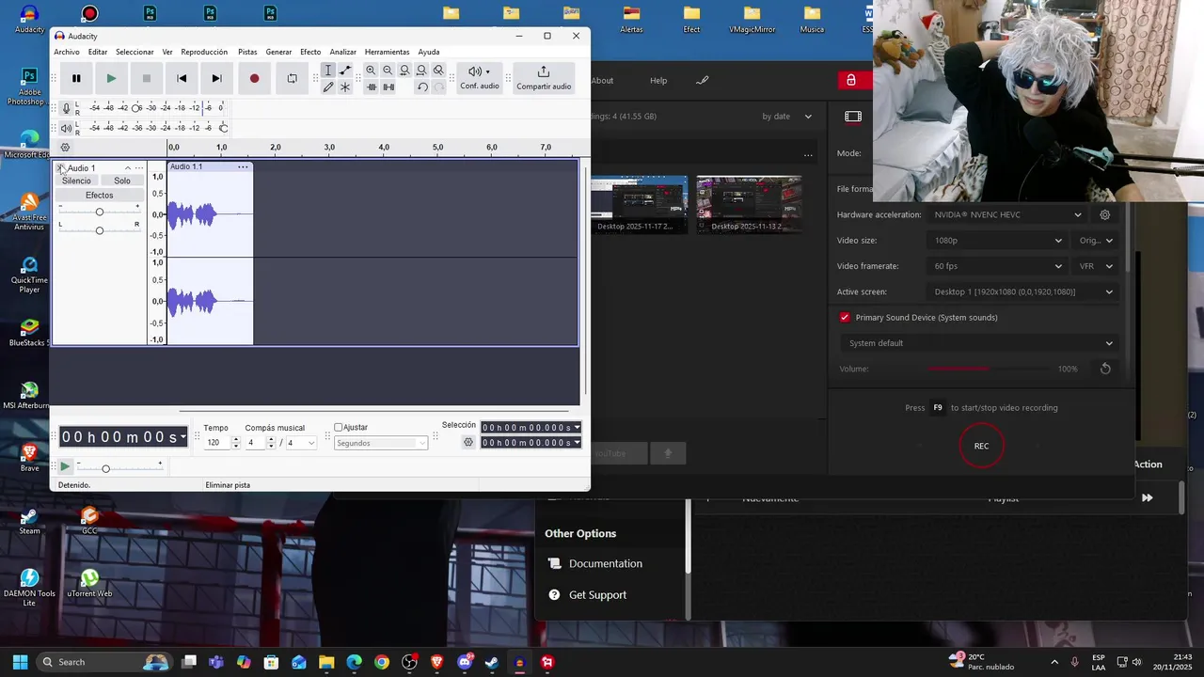Click play-at-speed green button
This screenshot has width=1204, height=677.
[64, 466]
